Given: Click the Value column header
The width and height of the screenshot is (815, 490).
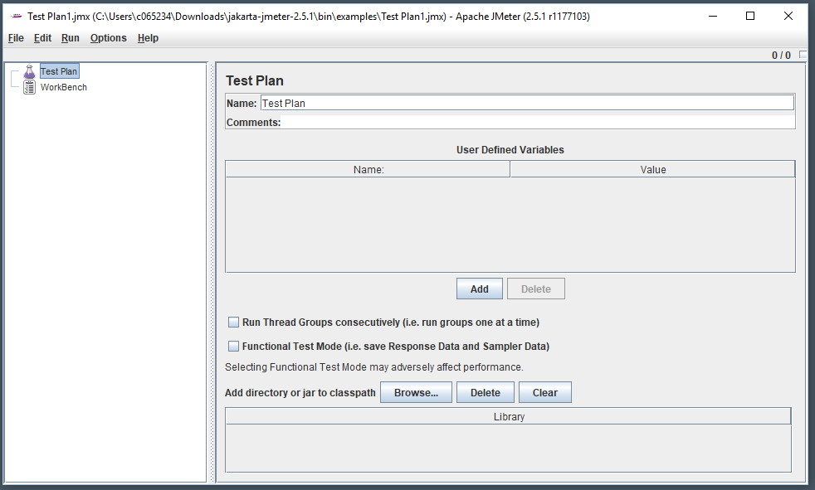Looking at the screenshot, I should point(653,170).
